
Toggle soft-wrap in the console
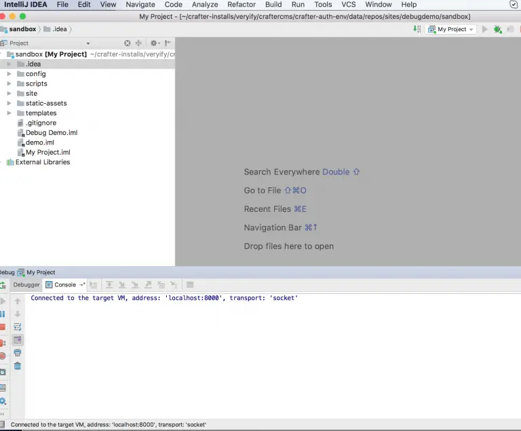pyautogui.click(x=18, y=326)
